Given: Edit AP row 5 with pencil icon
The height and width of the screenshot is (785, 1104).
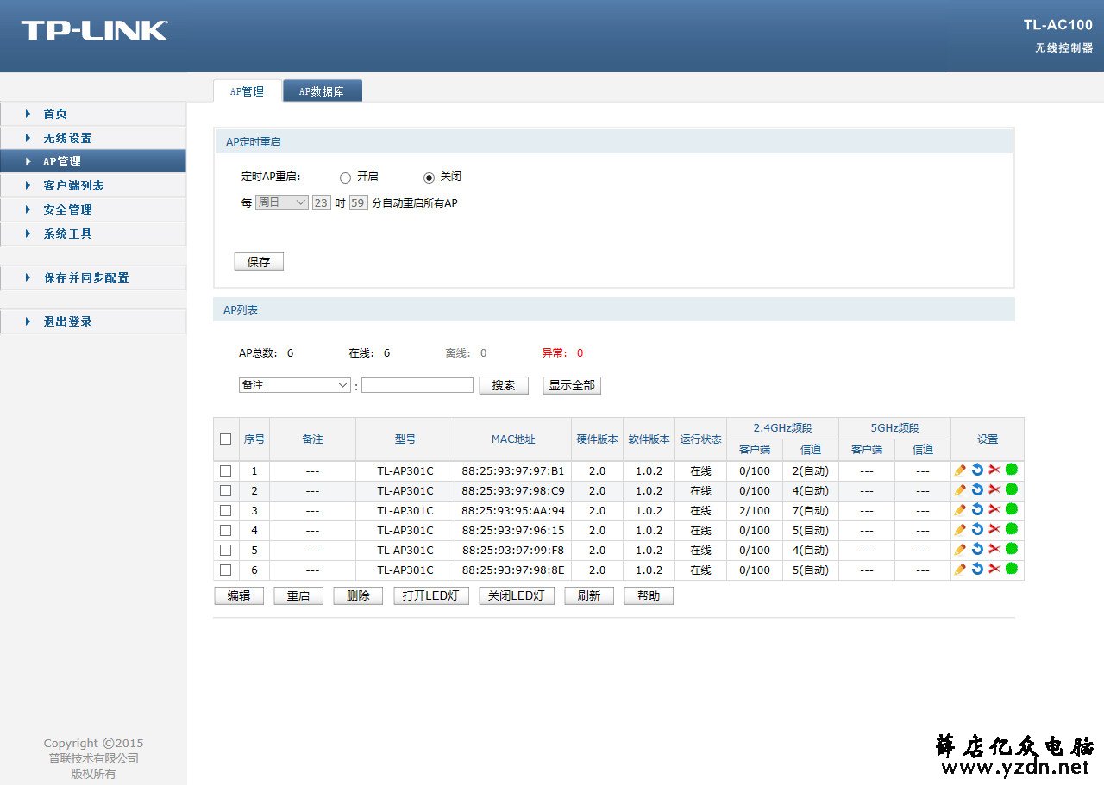Looking at the screenshot, I should pos(960,550).
